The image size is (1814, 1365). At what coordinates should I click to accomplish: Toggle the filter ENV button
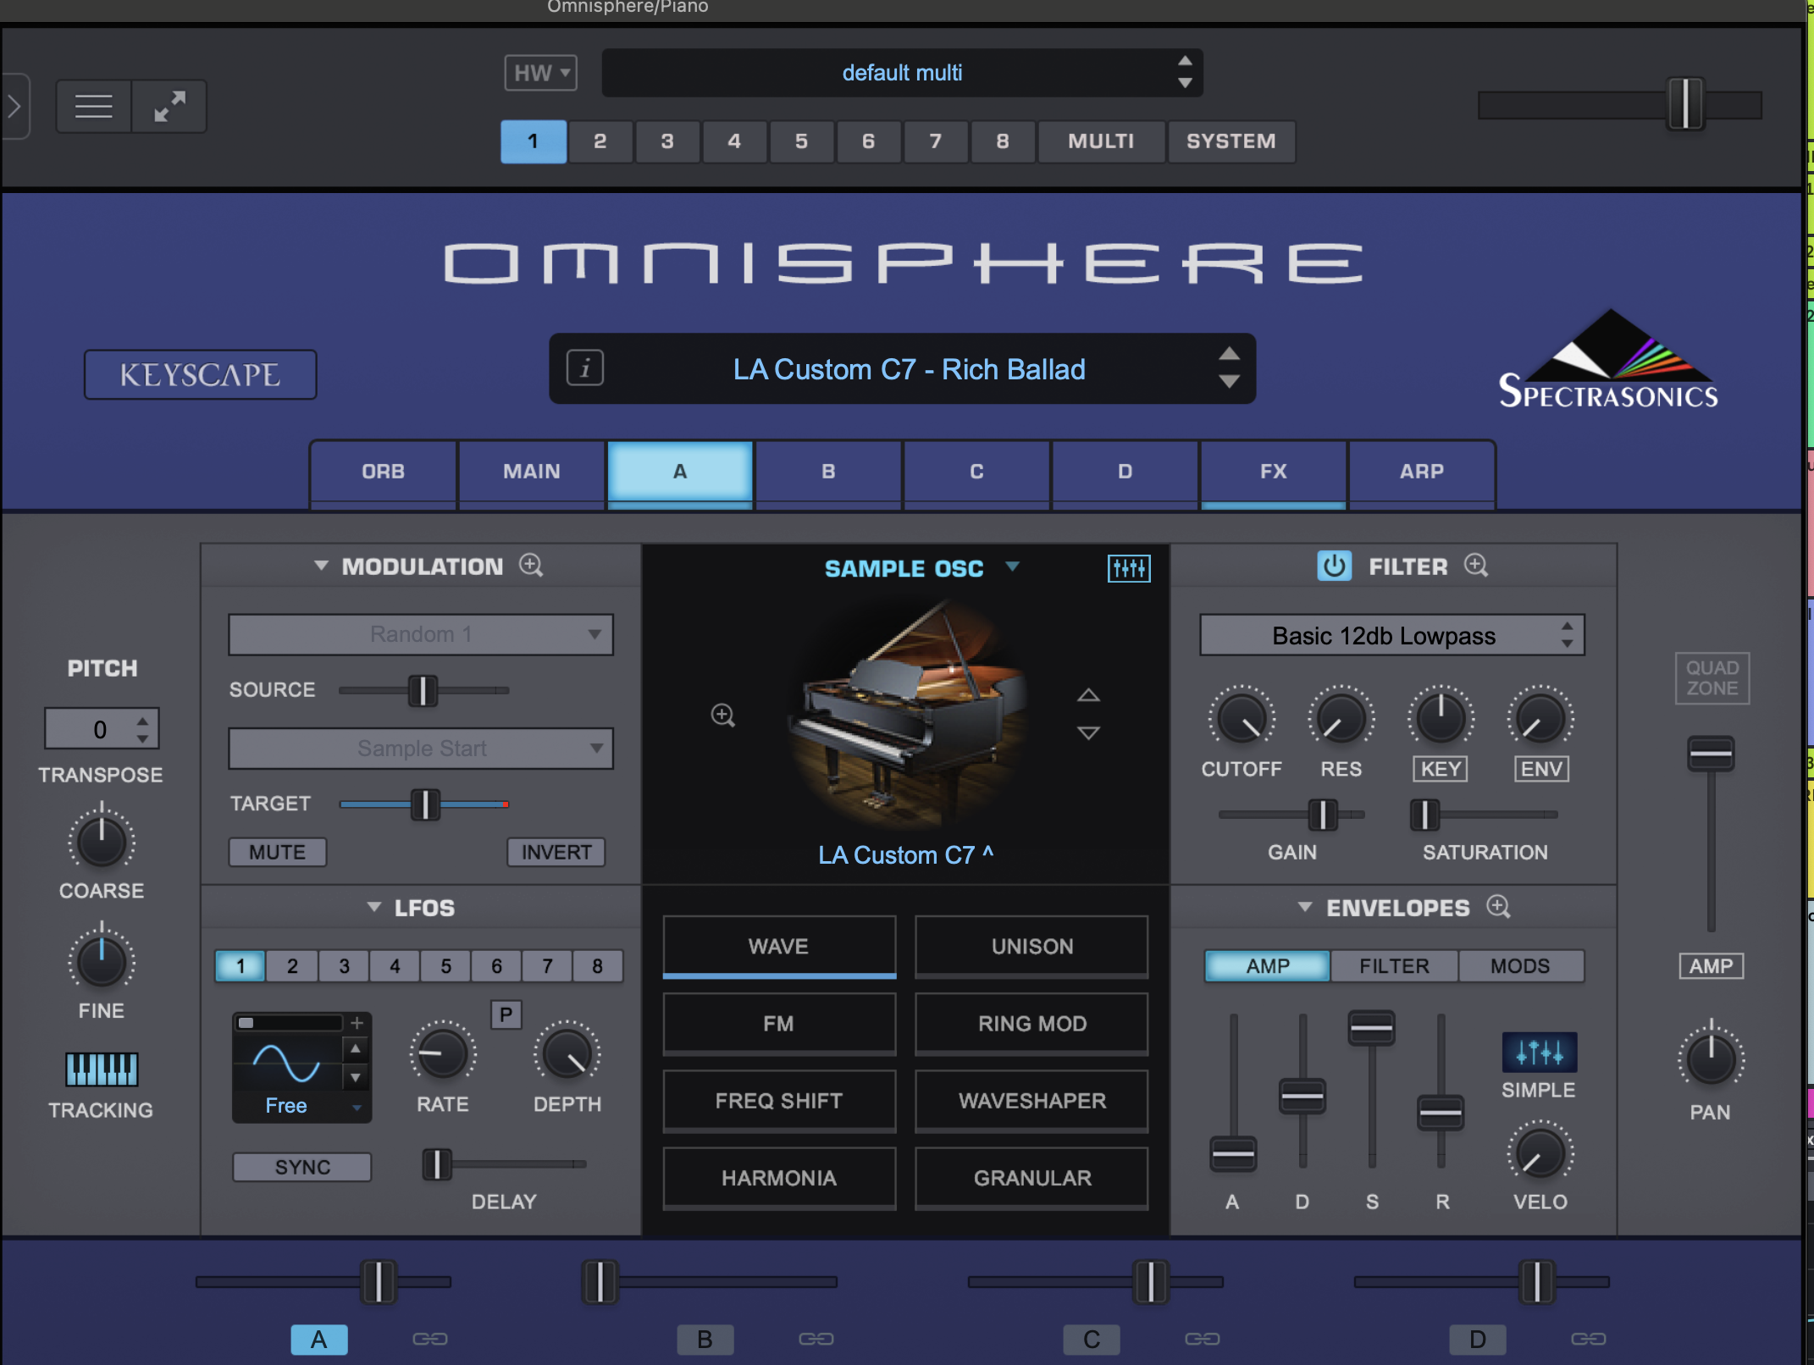1540,769
